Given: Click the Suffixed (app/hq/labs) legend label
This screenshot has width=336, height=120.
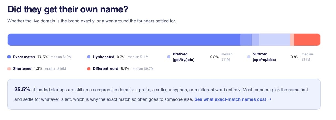Looking at the screenshot, I should pyautogui.click(x=264, y=57).
